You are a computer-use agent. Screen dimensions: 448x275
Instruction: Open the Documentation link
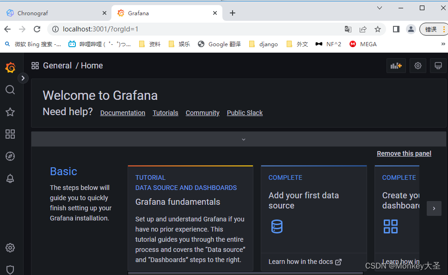pos(123,113)
